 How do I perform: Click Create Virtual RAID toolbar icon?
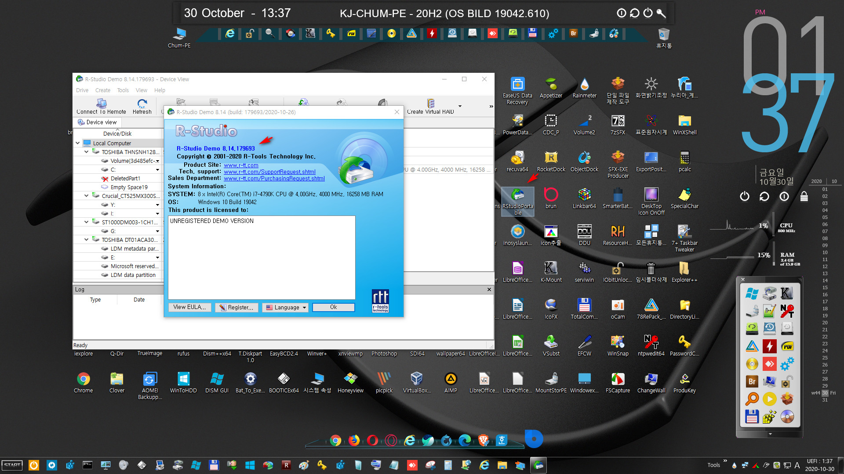click(430, 106)
